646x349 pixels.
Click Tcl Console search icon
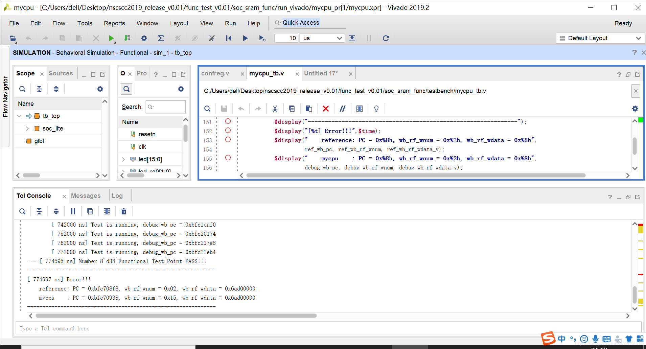pos(22,211)
